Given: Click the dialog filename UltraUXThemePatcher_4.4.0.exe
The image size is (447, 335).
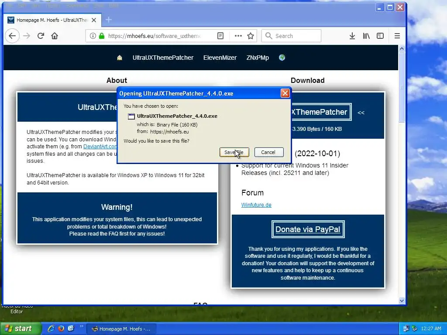Looking at the screenshot, I should [x=177, y=116].
